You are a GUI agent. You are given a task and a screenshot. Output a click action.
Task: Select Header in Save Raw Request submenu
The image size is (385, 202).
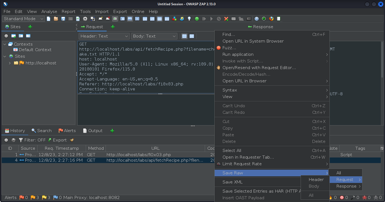click(x=316, y=180)
